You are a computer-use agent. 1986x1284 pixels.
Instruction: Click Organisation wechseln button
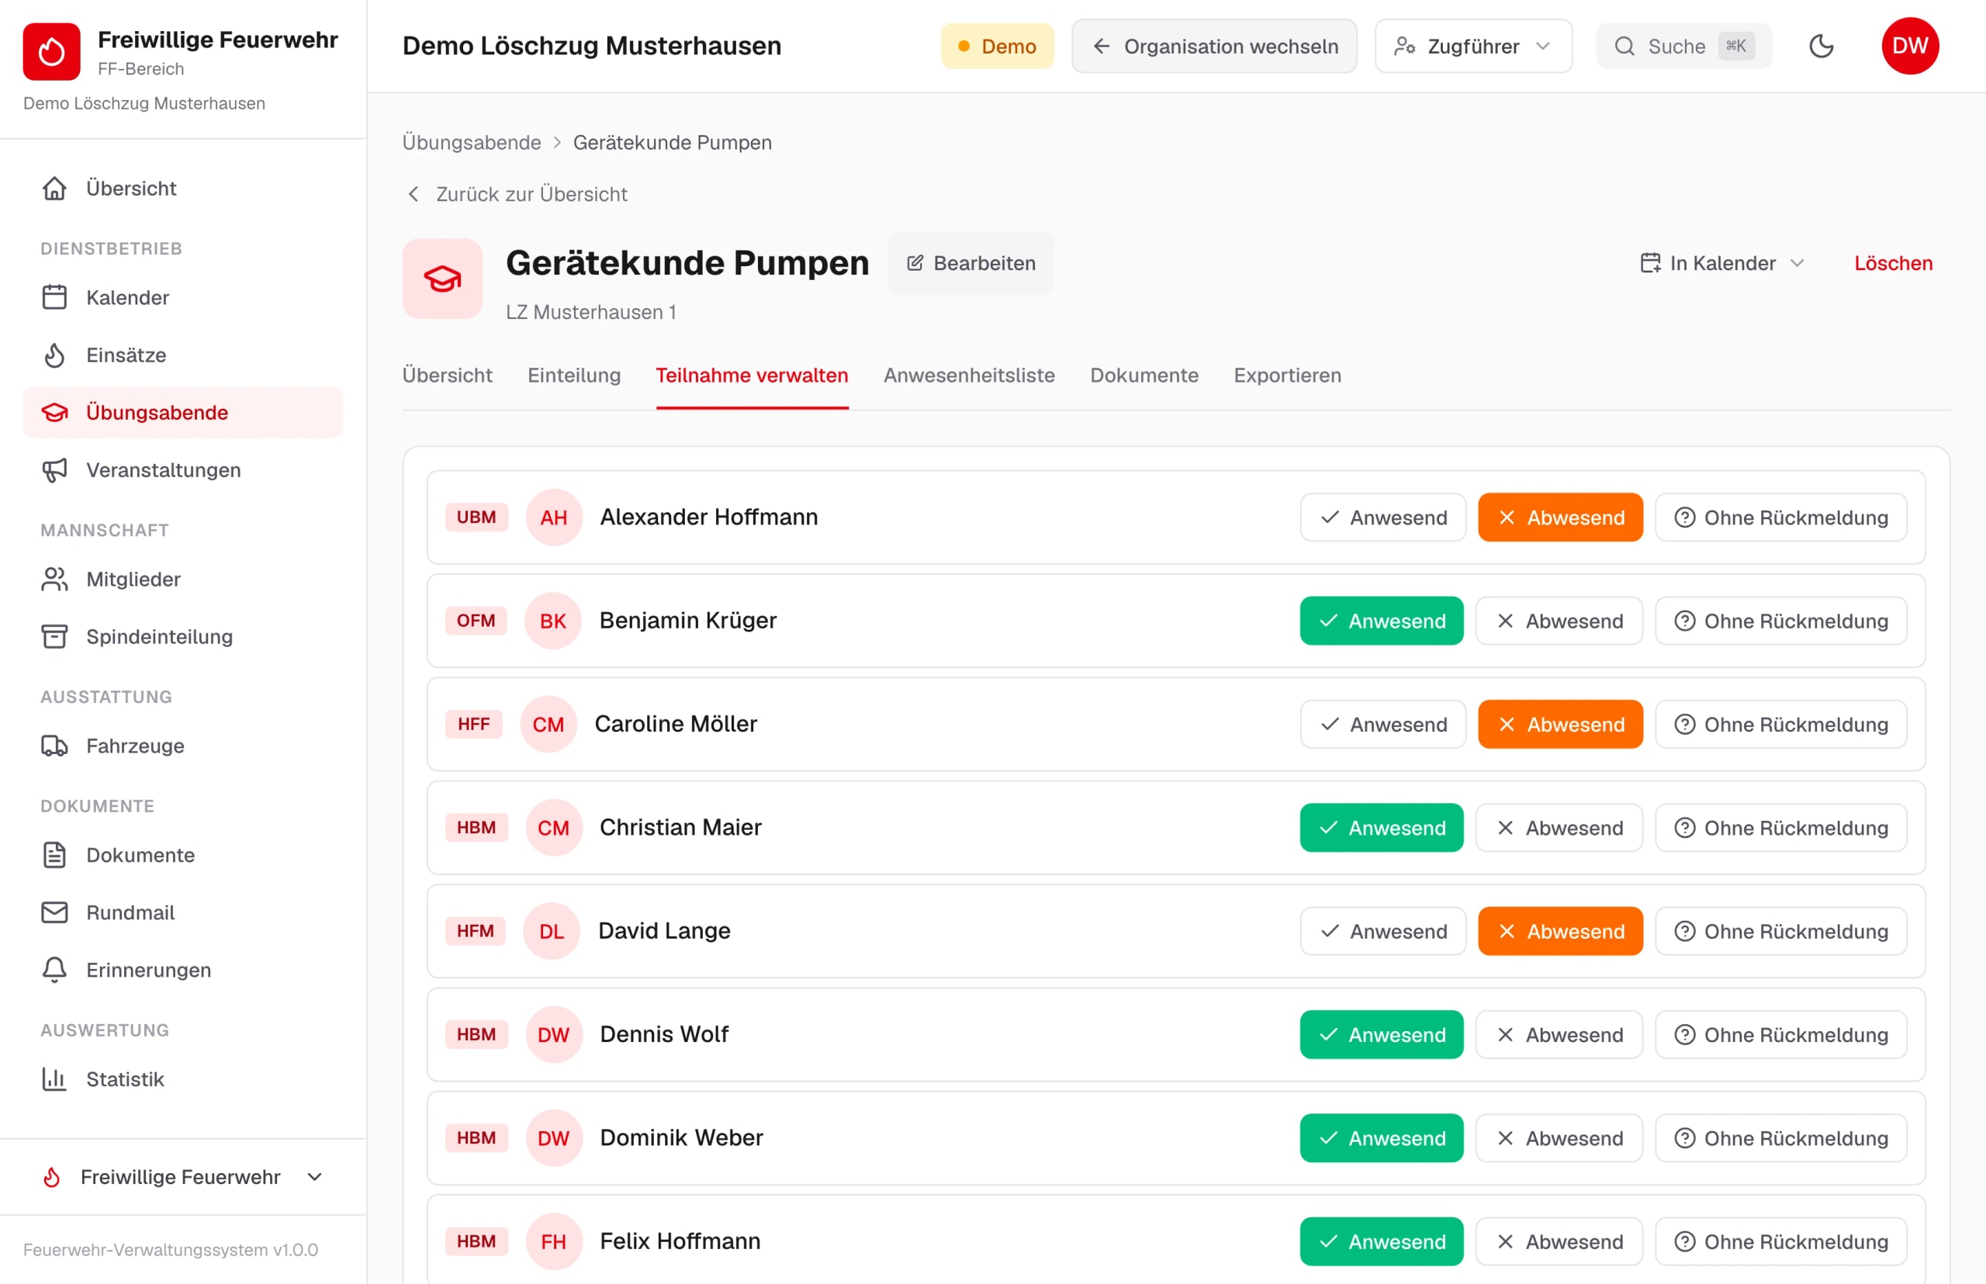click(1214, 46)
